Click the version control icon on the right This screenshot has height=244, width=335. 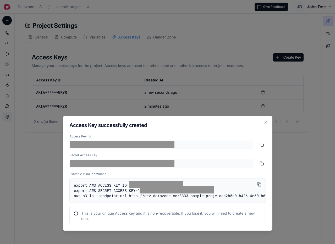[x=328, y=34]
